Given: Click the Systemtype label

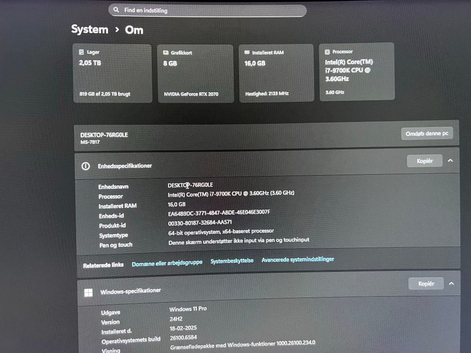Looking at the screenshot, I should pyautogui.click(x=113, y=235).
